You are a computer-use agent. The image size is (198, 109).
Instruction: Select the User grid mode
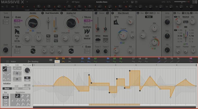pyautogui.click(x=16, y=88)
